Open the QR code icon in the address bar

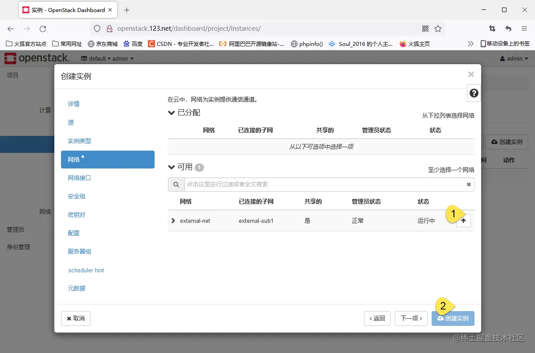point(425,28)
